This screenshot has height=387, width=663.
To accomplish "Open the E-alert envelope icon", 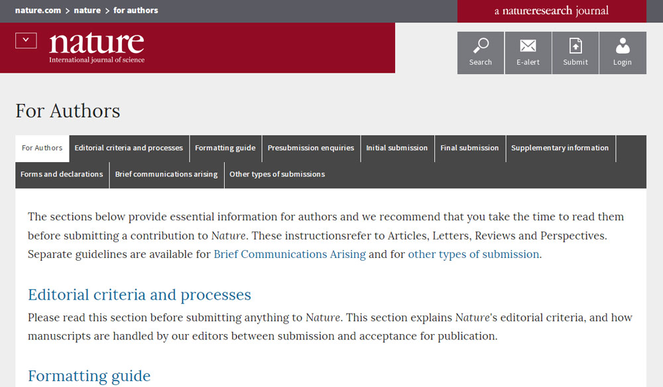I will tap(528, 46).
